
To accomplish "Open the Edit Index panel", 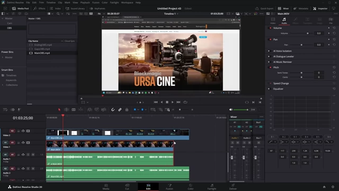I will tap(55, 8).
